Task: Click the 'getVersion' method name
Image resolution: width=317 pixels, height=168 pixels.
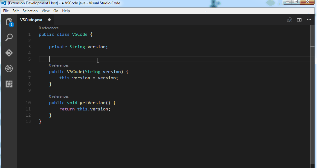Action: click(93, 103)
